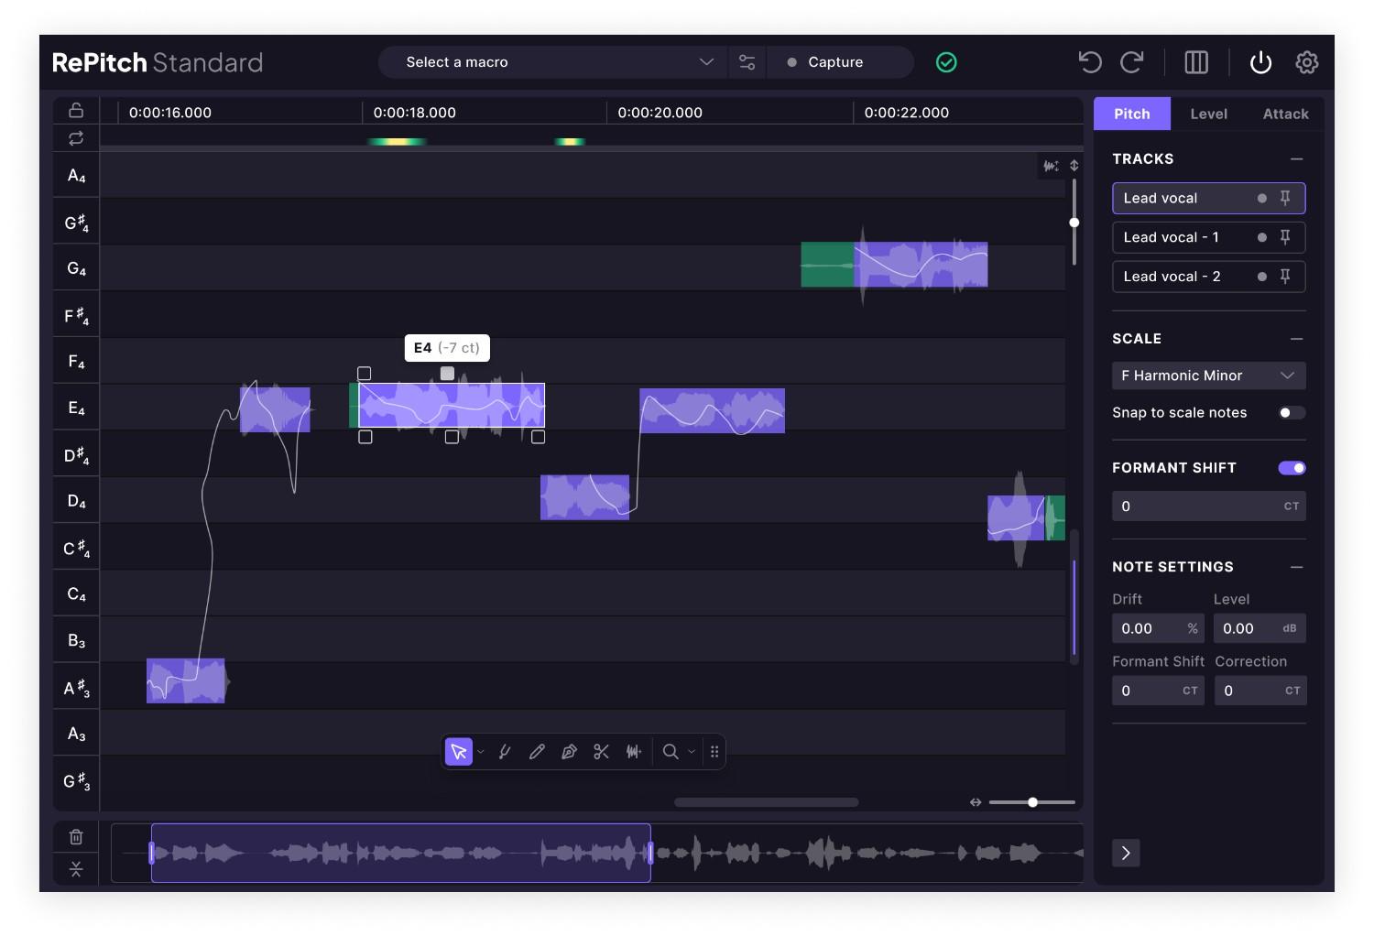
Task: Switch to the Attack tab
Action: tap(1284, 114)
